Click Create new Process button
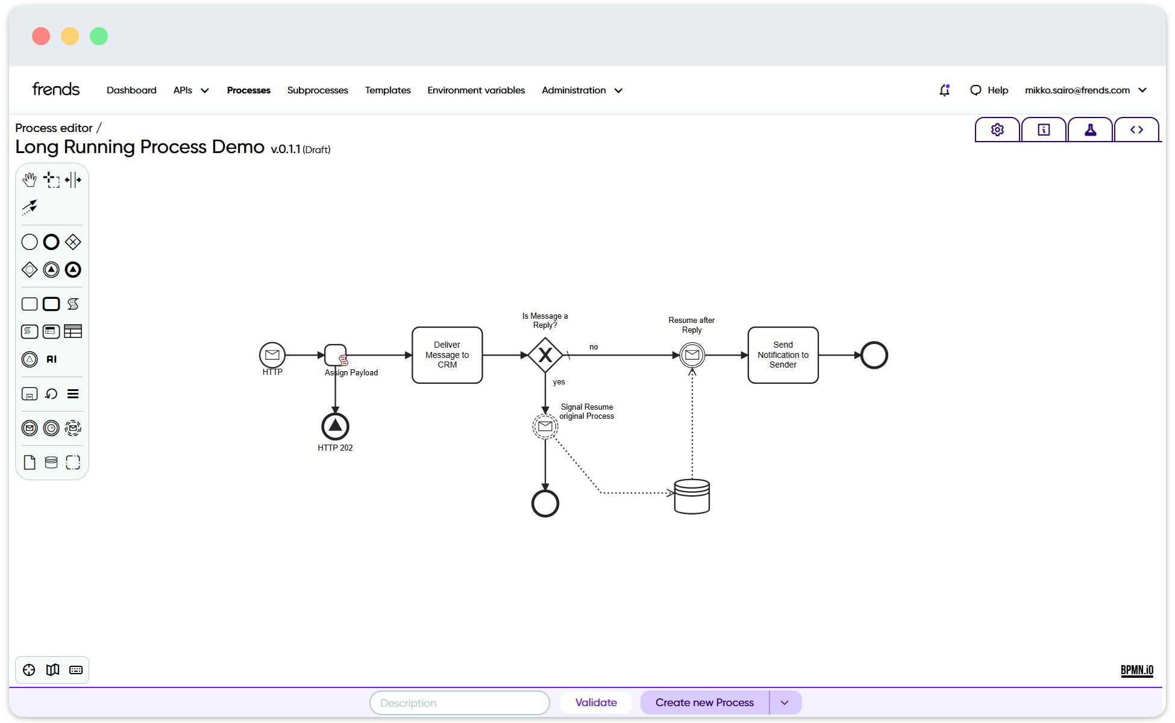Screen dimensions: 1175x723 [704, 703]
